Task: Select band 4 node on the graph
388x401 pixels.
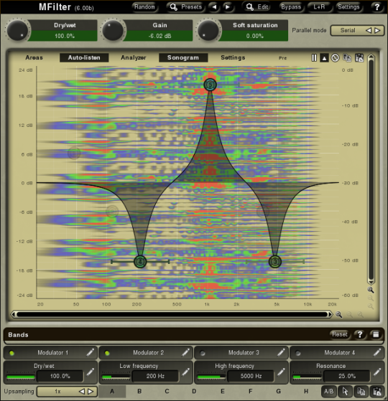Action: click(x=140, y=262)
